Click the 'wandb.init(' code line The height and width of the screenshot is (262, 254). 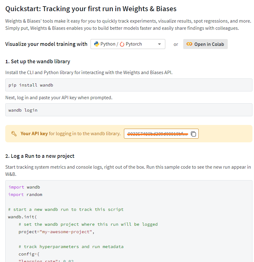(22, 217)
